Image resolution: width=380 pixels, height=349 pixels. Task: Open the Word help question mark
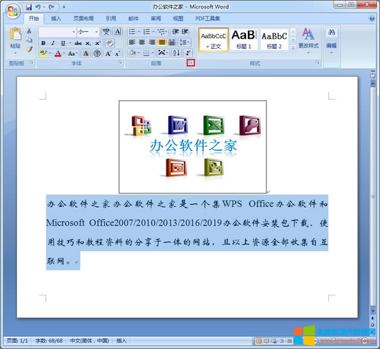[372, 19]
